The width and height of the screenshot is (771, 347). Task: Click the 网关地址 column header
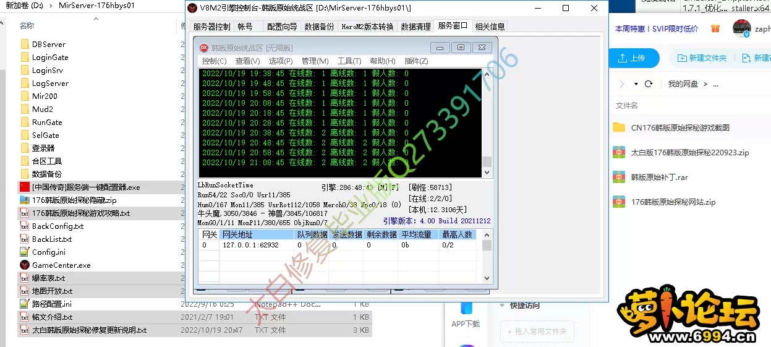pos(257,234)
